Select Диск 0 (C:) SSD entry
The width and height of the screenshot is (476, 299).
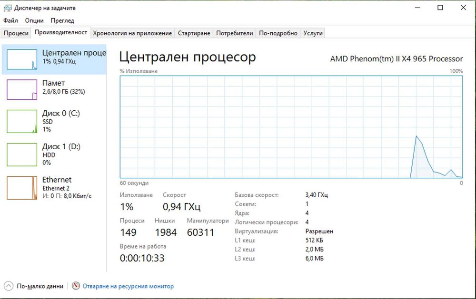(54, 121)
